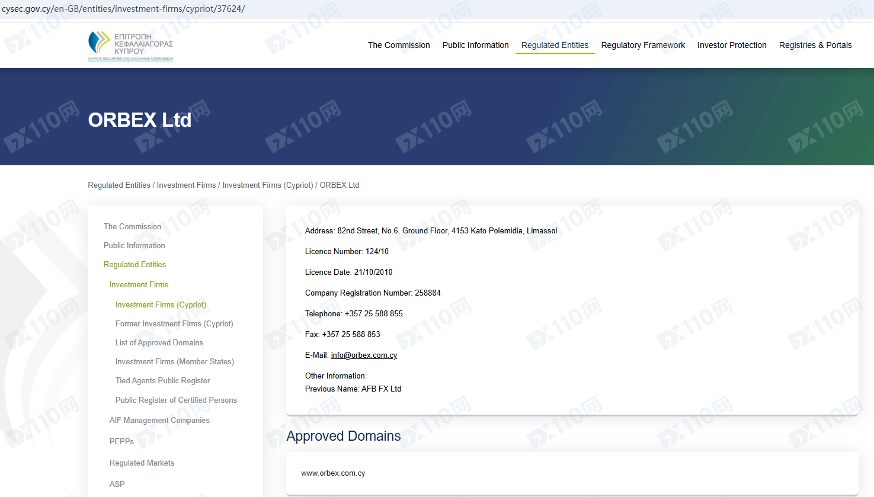Click the Other Information label
Viewport: 874px width, 497px height.
point(336,376)
